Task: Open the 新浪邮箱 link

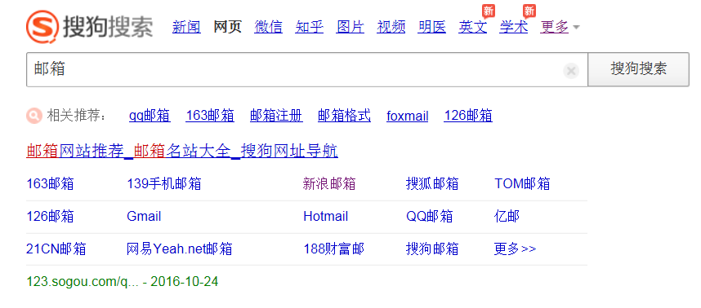Action: click(x=329, y=183)
